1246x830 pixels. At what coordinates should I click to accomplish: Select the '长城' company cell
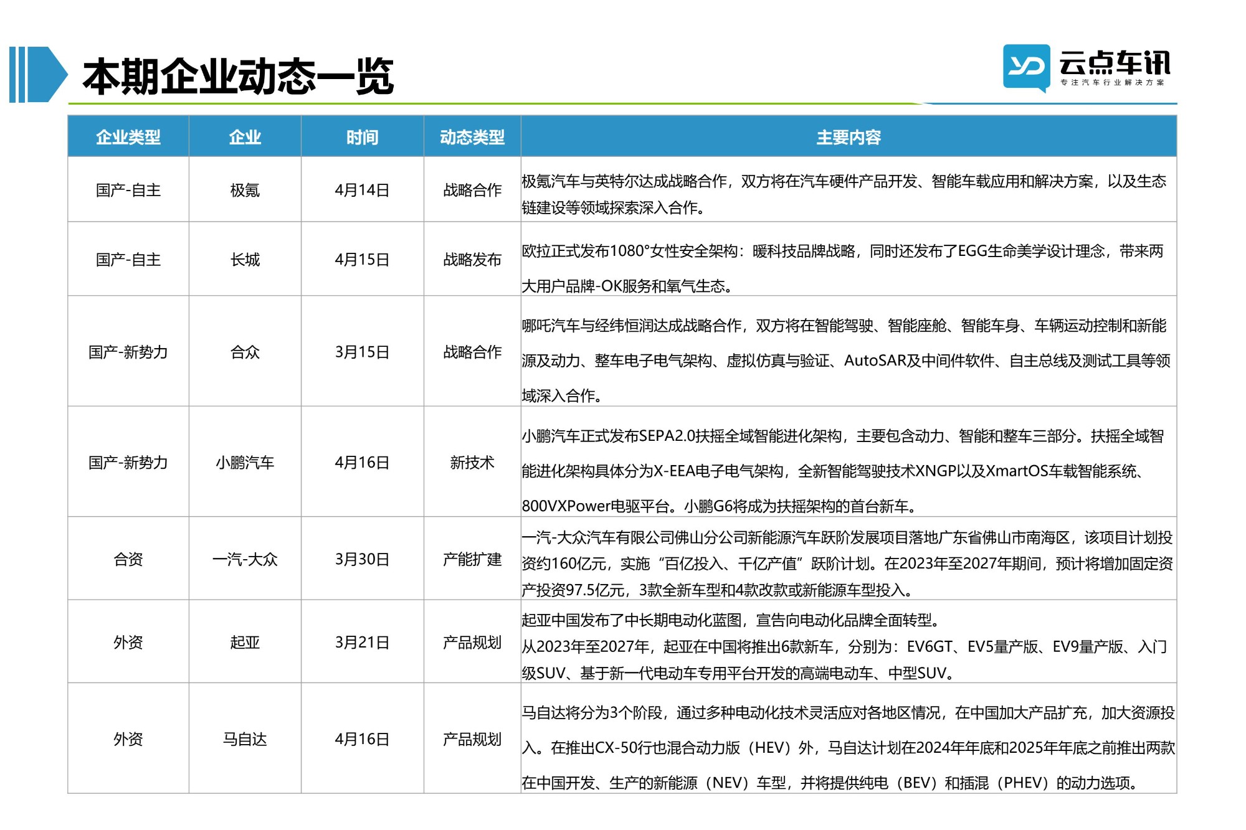(x=245, y=259)
